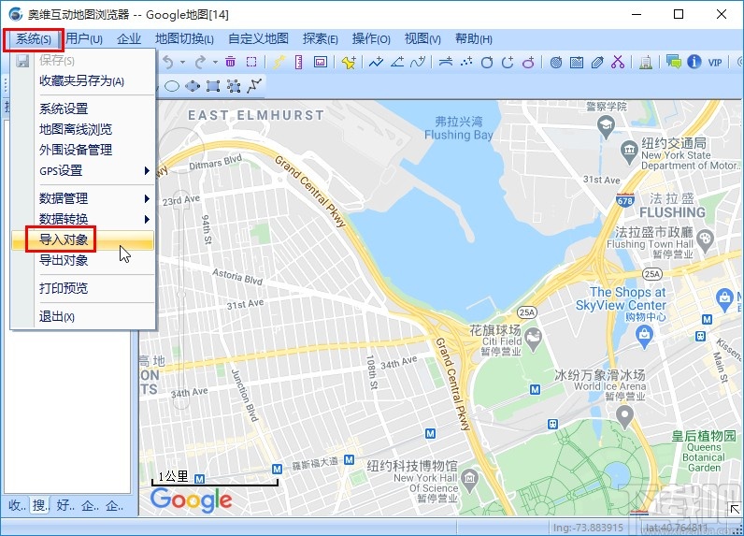
Task: Click the purple scissors cut icon
Action: [x=618, y=62]
